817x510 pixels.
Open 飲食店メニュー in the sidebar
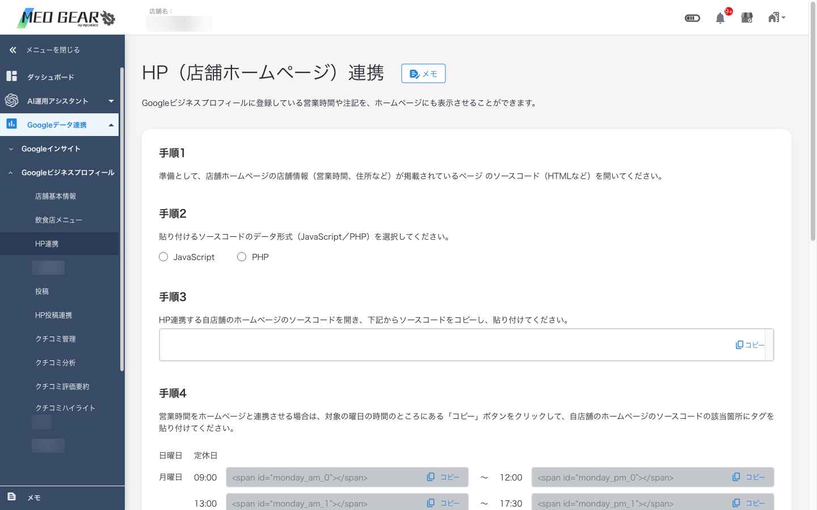coord(58,220)
